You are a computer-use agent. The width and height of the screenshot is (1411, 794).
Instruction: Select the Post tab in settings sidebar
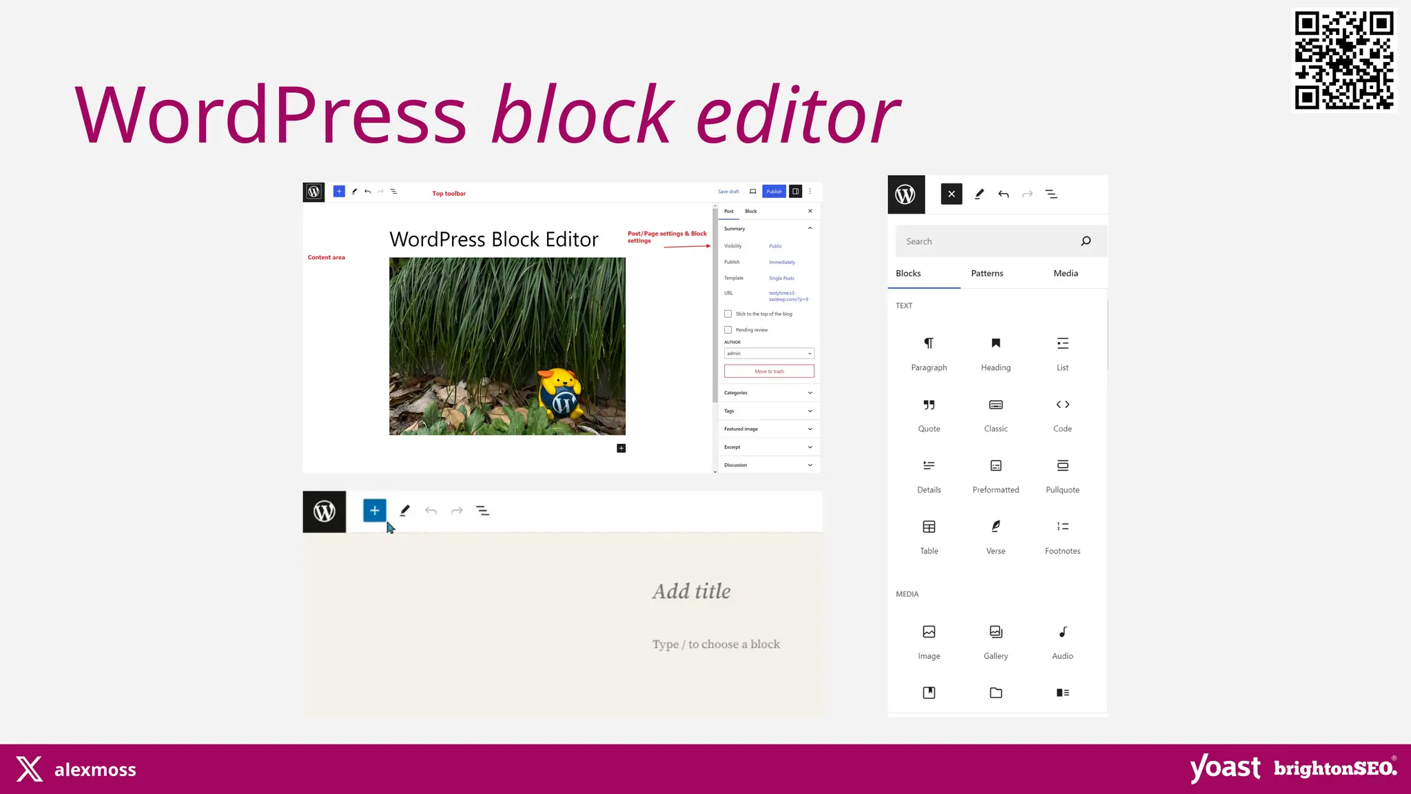coord(729,212)
